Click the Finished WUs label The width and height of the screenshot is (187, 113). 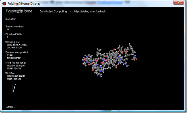tap(14, 34)
